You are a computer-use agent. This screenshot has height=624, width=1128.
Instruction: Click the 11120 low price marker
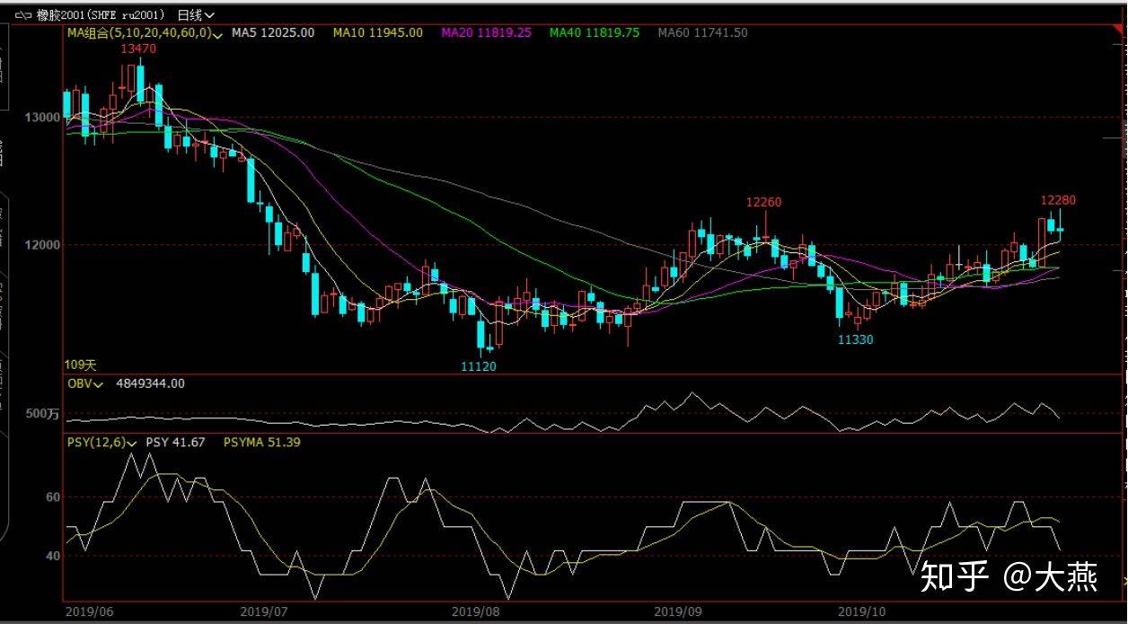pos(478,366)
